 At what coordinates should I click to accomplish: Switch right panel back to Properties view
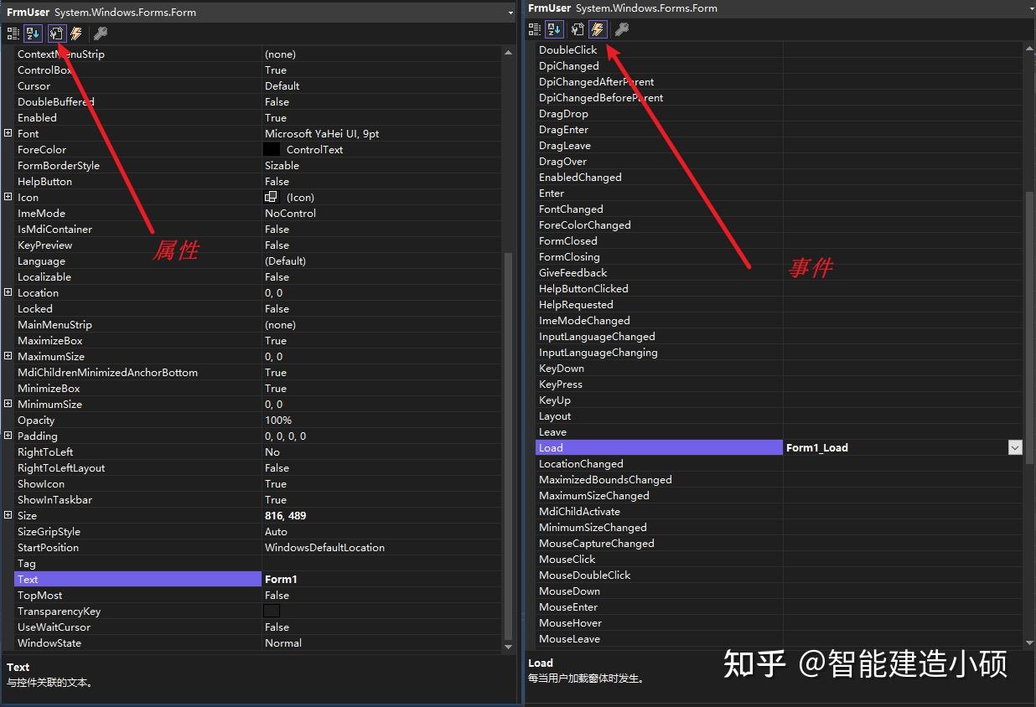[x=577, y=29]
